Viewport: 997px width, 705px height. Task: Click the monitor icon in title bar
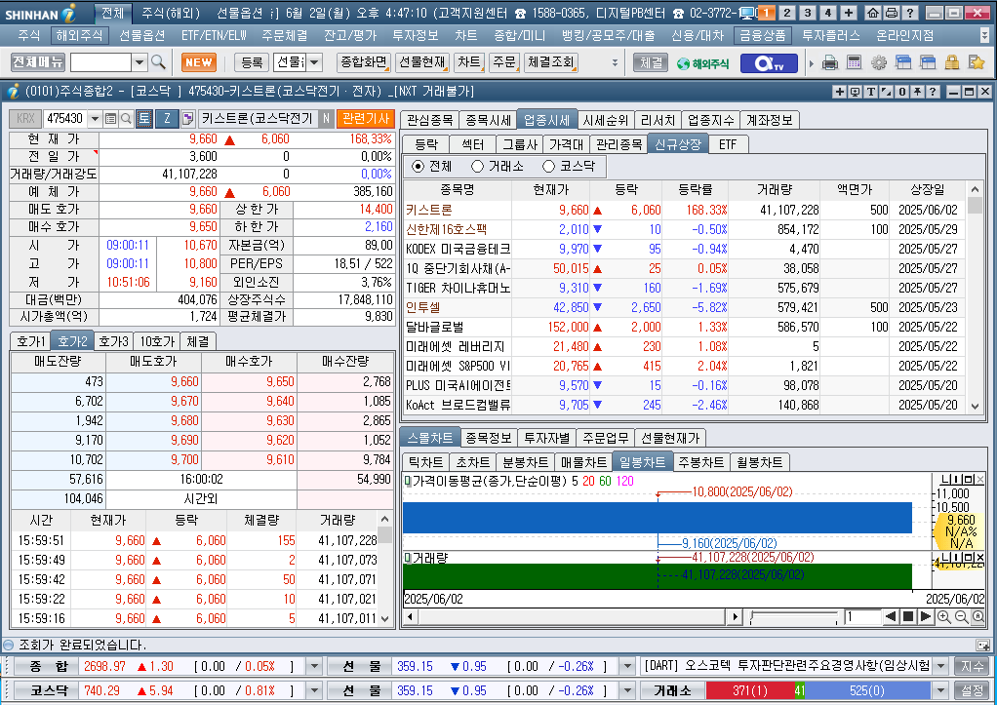pyautogui.click(x=747, y=13)
